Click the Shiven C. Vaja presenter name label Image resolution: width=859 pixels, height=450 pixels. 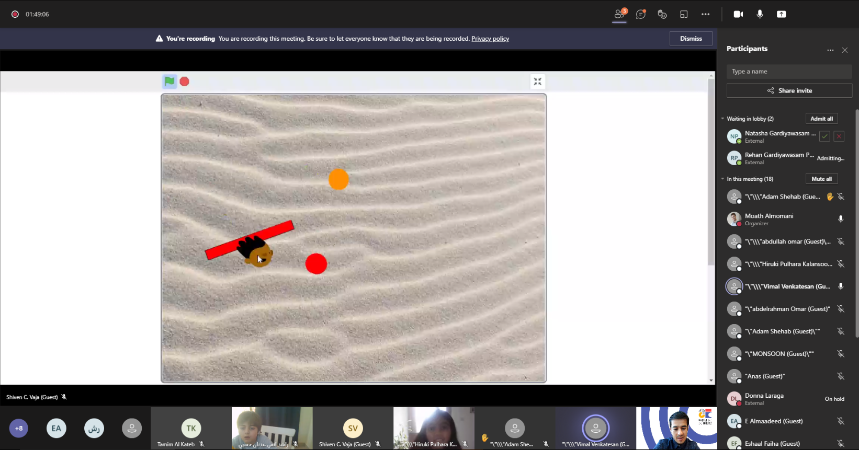pyautogui.click(x=32, y=397)
